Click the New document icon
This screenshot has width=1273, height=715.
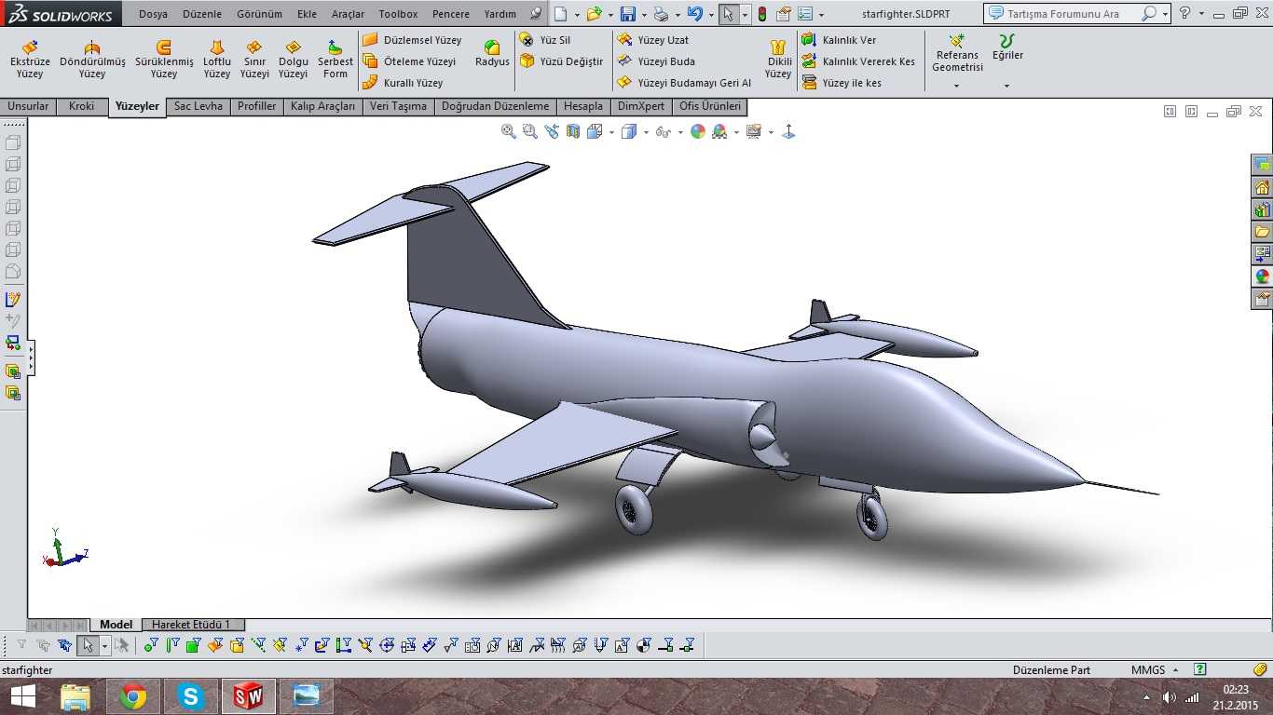tap(559, 14)
